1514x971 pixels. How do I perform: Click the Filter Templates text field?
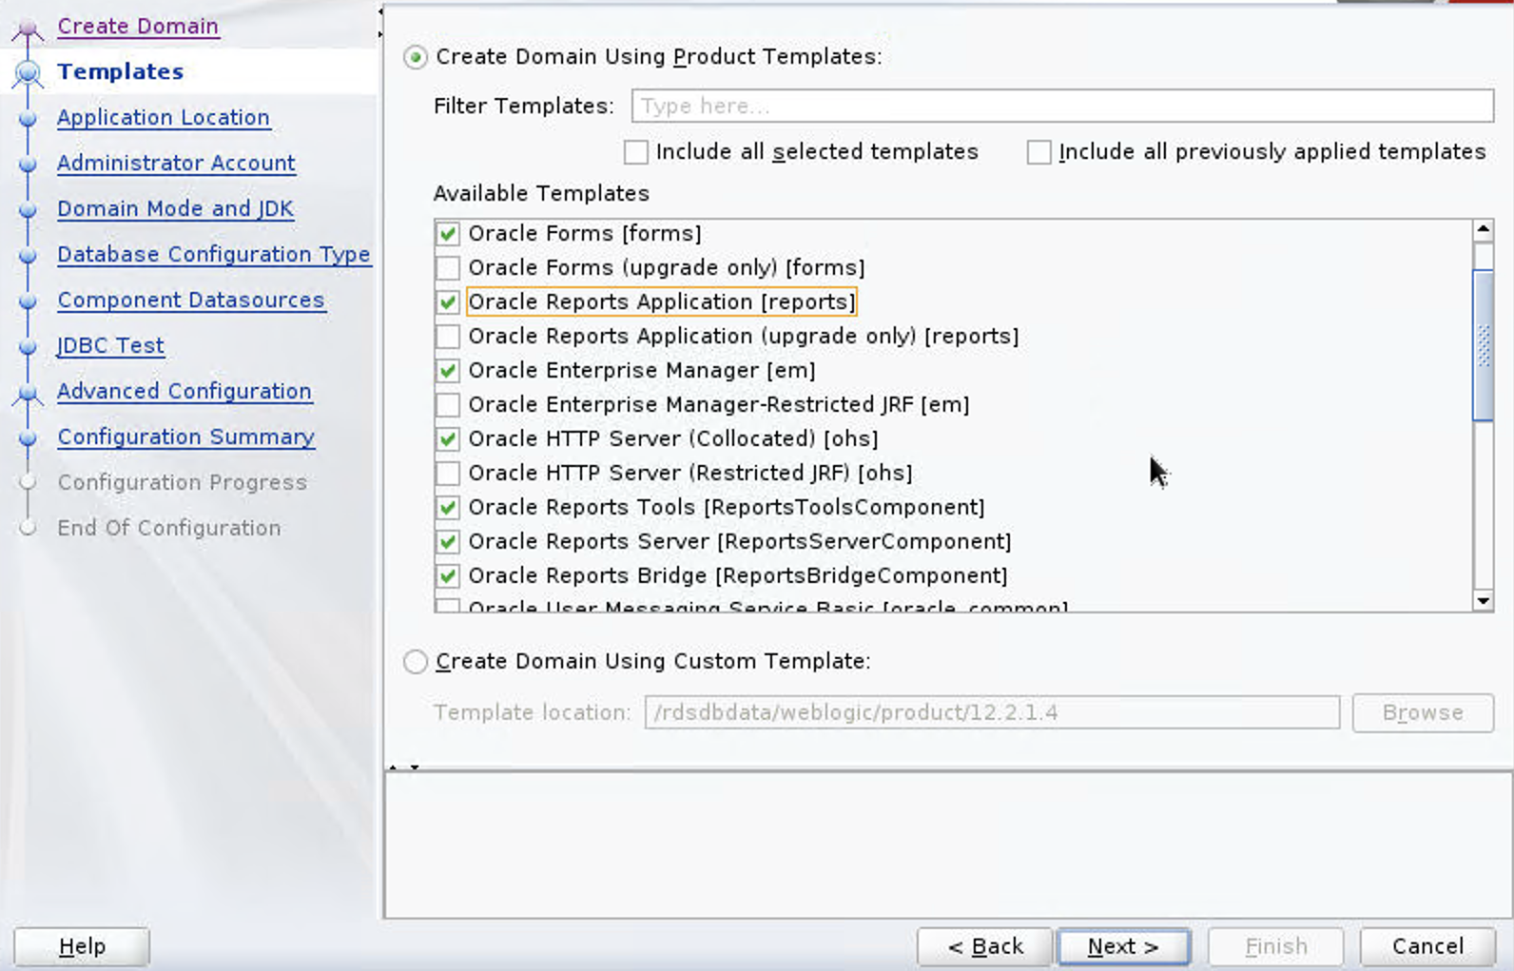click(1061, 106)
